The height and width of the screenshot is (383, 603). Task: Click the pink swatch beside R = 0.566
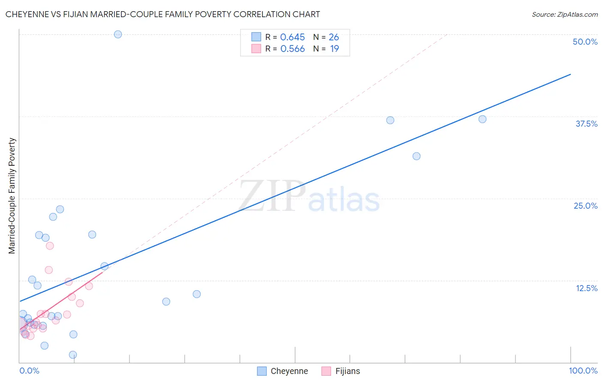(256, 49)
